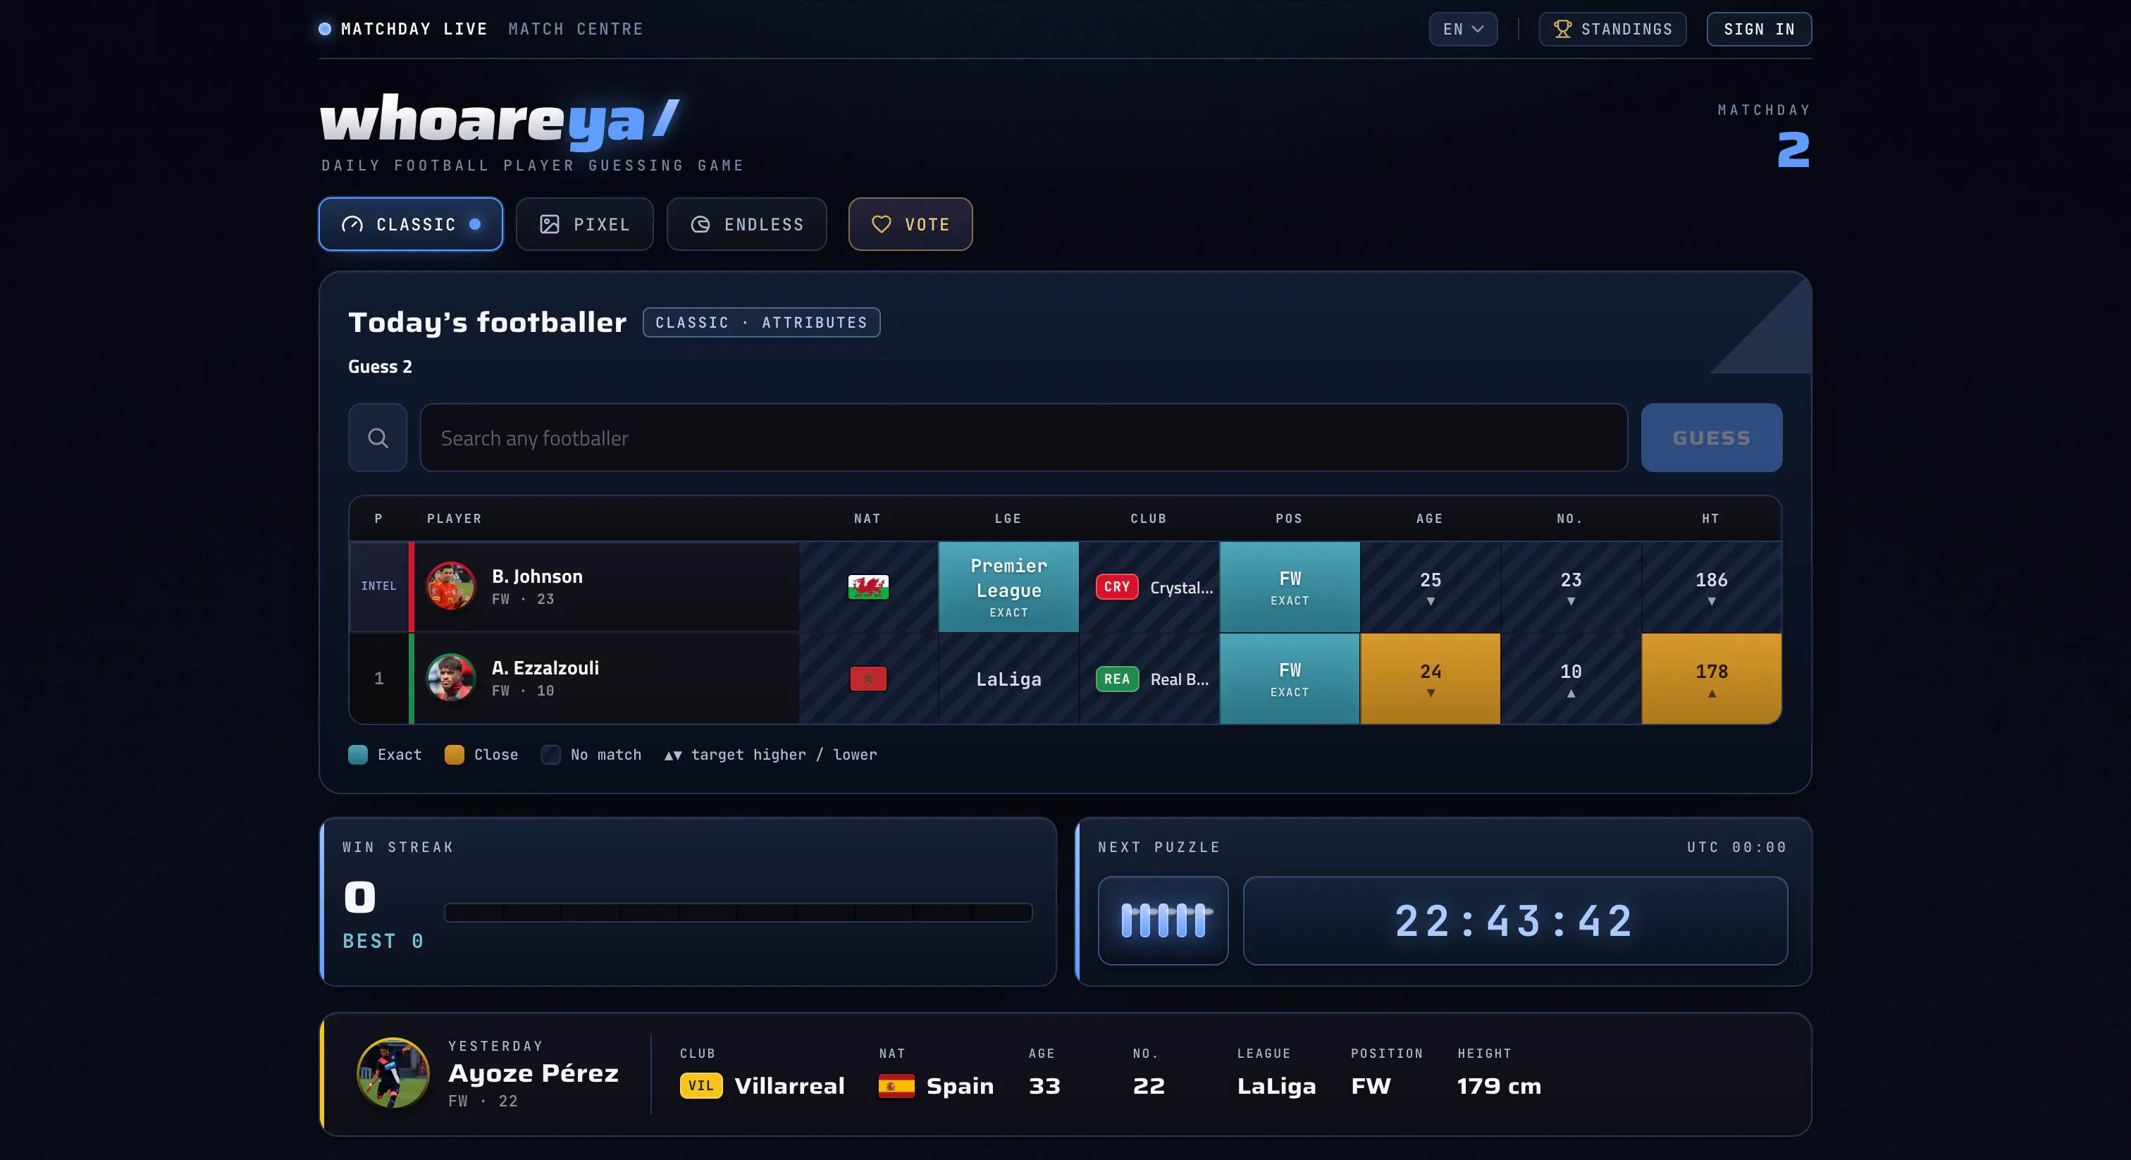Click the shirt number 23 cell
This screenshot has height=1160, width=2131.
pyautogui.click(x=1571, y=586)
